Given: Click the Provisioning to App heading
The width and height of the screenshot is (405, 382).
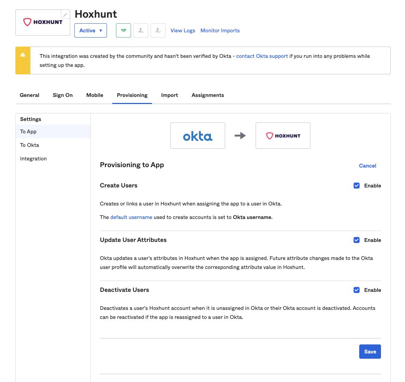Looking at the screenshot, I should 132,165.
